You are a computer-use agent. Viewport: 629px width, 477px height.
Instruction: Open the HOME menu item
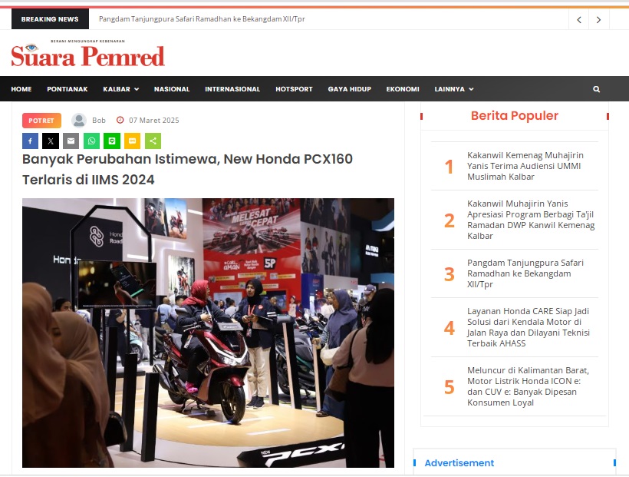click(x=21, y=89)
